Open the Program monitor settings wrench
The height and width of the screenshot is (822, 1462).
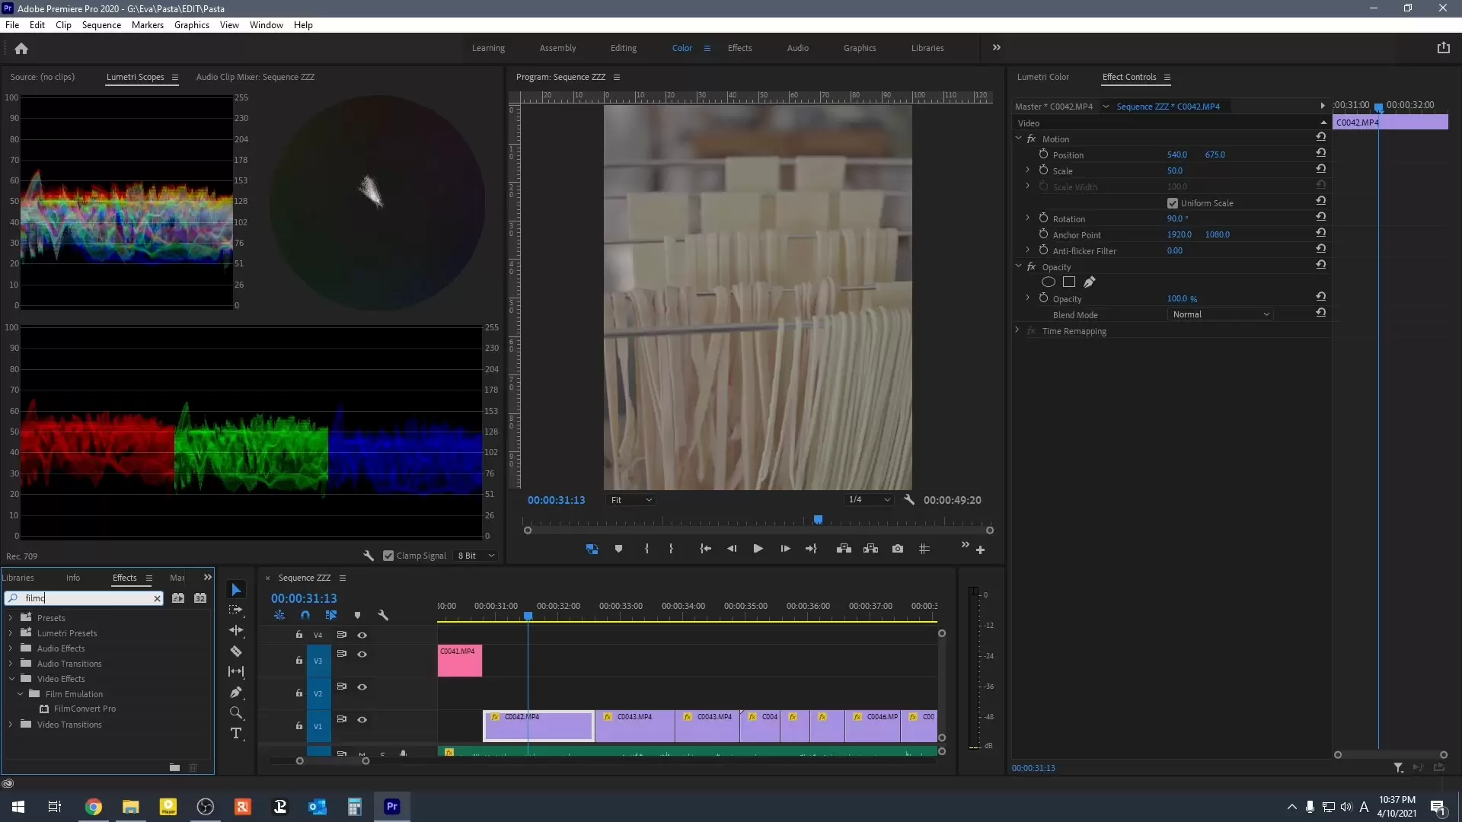(909, 500)
